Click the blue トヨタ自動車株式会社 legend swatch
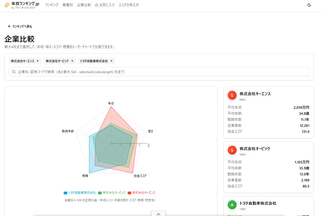The width and height of the screenshot is (322, 216). (65, 193)
